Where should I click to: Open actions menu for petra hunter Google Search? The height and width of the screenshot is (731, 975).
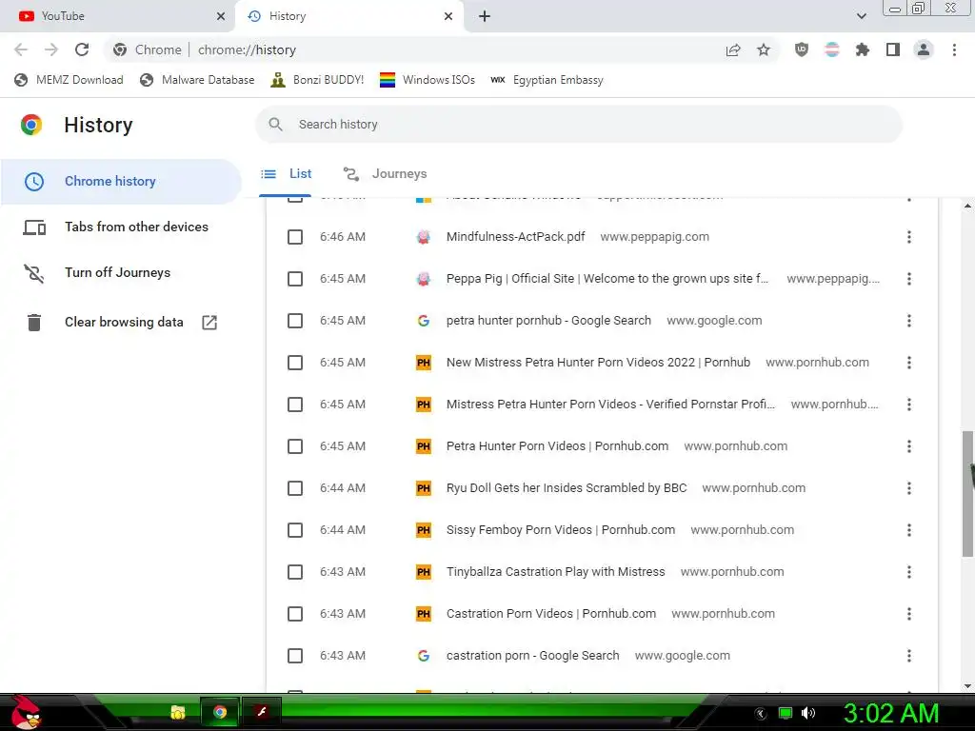909,321
